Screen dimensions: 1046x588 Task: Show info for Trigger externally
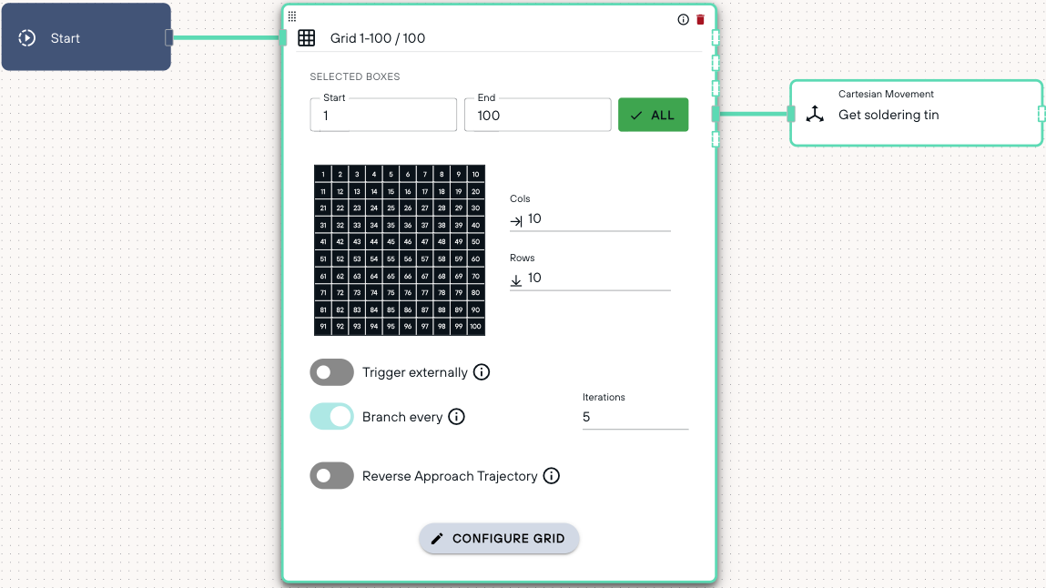(x=482, y=372)
